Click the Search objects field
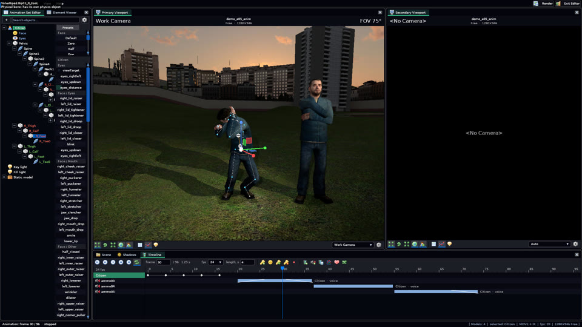 coord(44,20)
